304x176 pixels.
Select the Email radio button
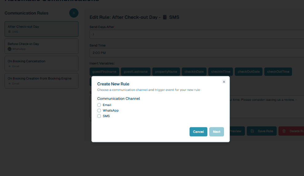99,105
